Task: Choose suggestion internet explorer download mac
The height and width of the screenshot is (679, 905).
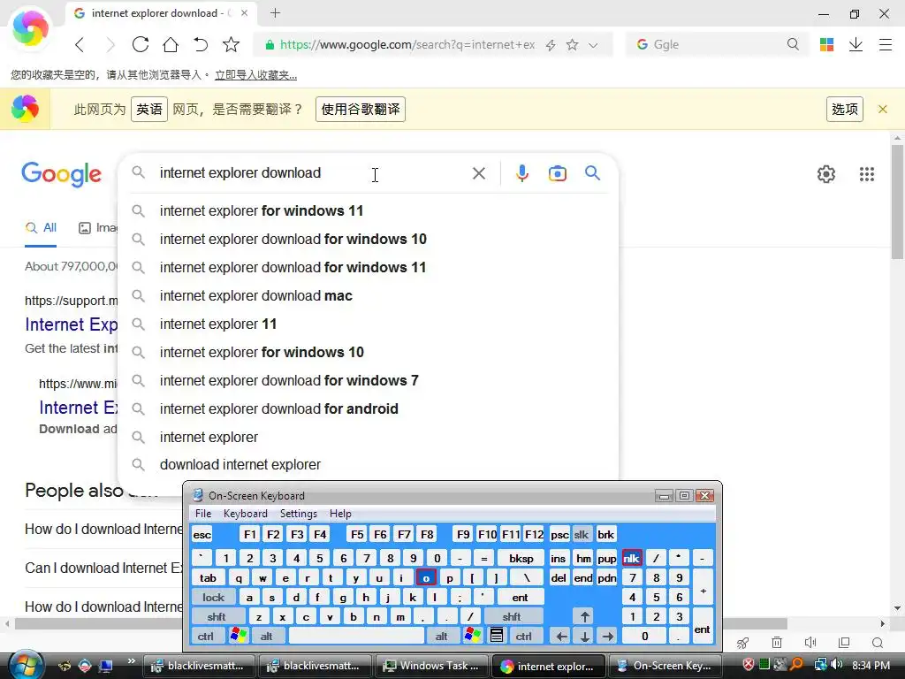Action: point(369,295)
